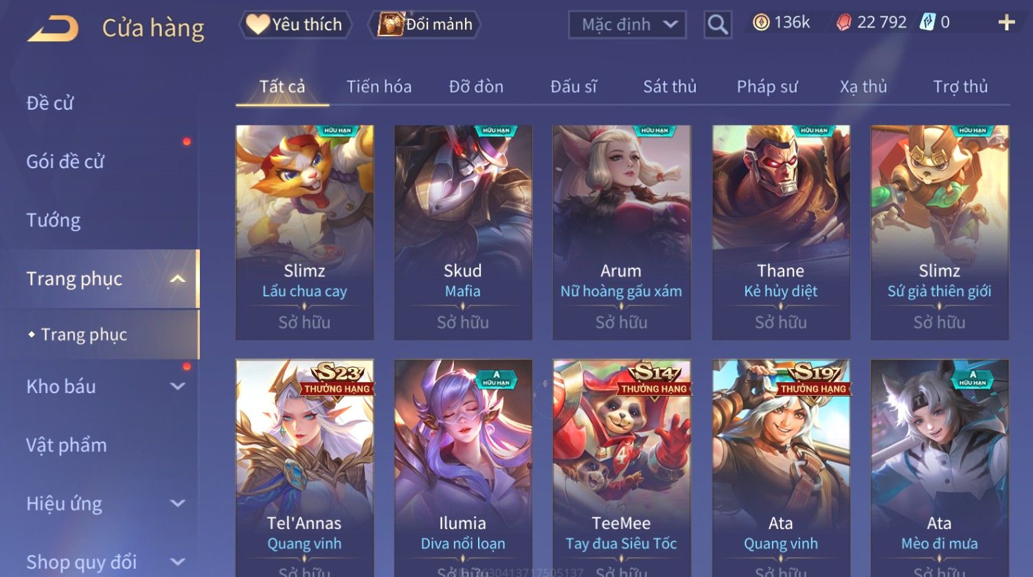Viewport: 1033px width, 577px height.
Task: Click the golden back arrow icon
Action: click(x=52, y=29)
